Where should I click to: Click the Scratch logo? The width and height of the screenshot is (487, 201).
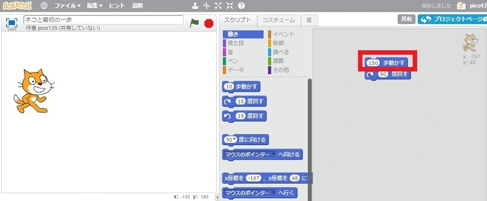click(17, 6)
